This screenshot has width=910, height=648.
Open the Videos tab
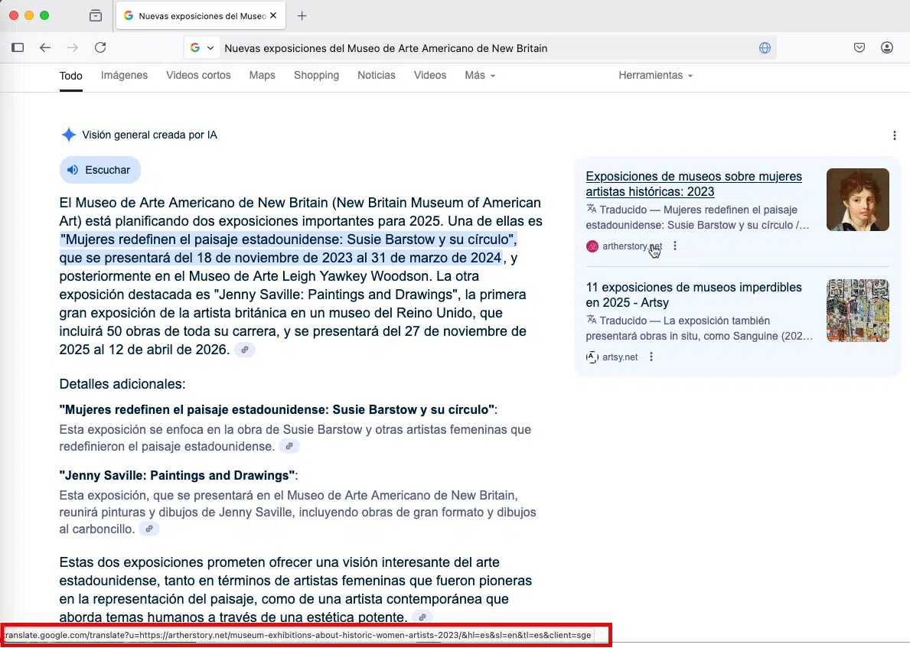pos(430,75)
